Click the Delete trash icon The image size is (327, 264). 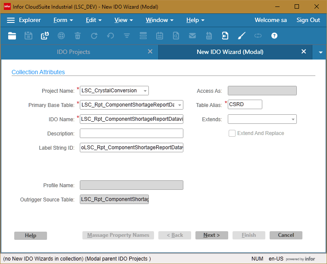pos(78,36)
